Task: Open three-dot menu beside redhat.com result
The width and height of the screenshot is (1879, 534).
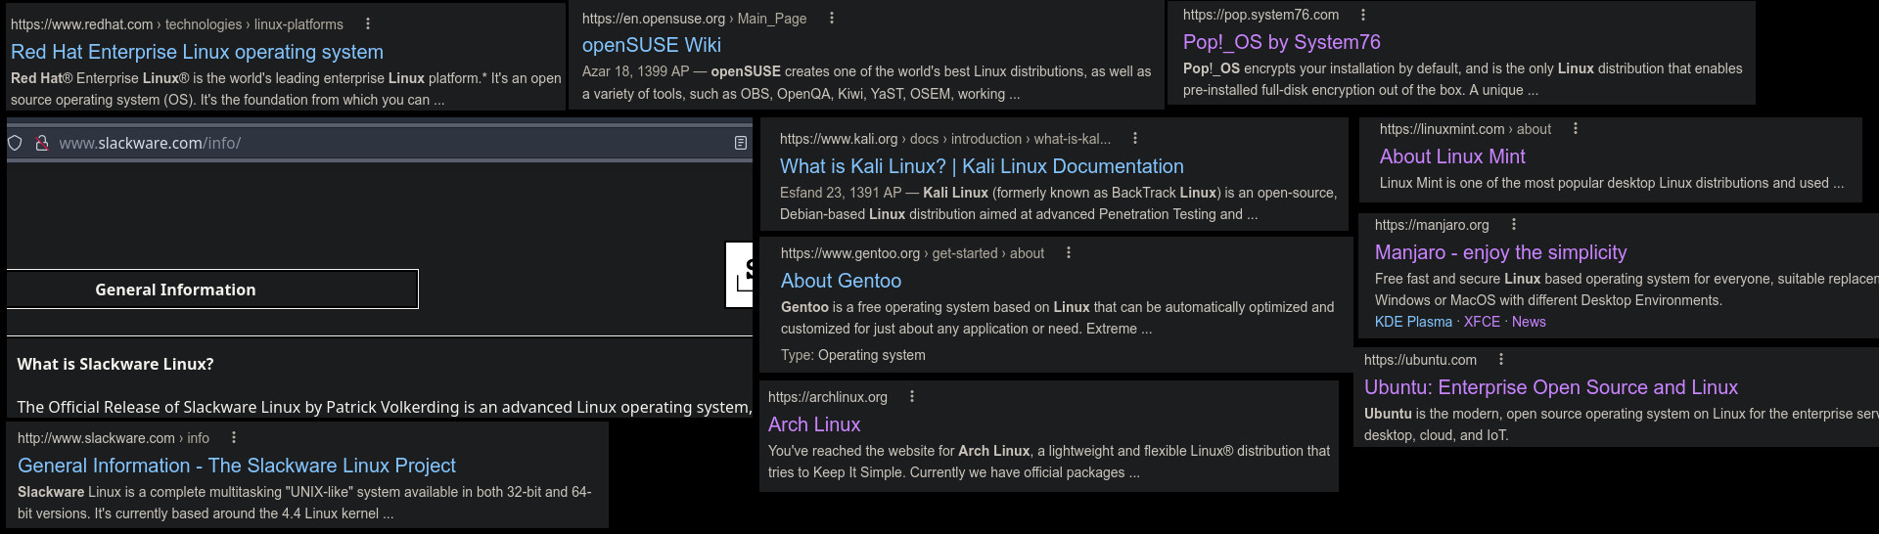Action: point(368,23)
